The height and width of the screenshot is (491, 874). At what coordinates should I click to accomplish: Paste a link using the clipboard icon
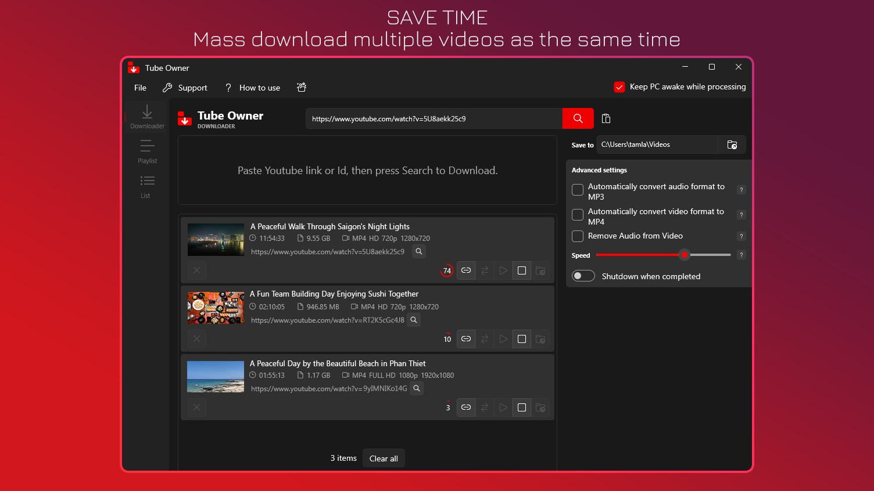coord(606,118)
